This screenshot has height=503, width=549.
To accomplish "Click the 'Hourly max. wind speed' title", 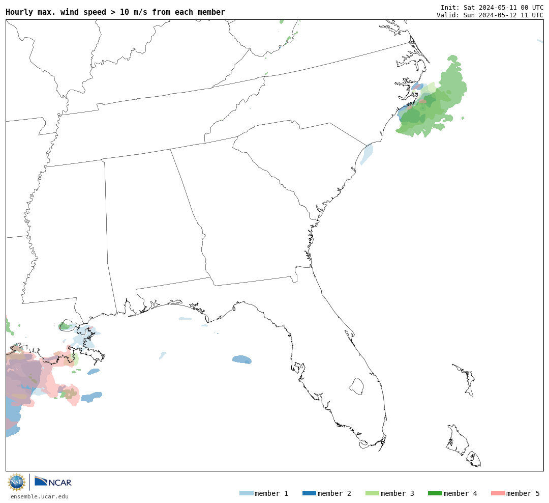I will pyautogui.click(x=115, y=12).
